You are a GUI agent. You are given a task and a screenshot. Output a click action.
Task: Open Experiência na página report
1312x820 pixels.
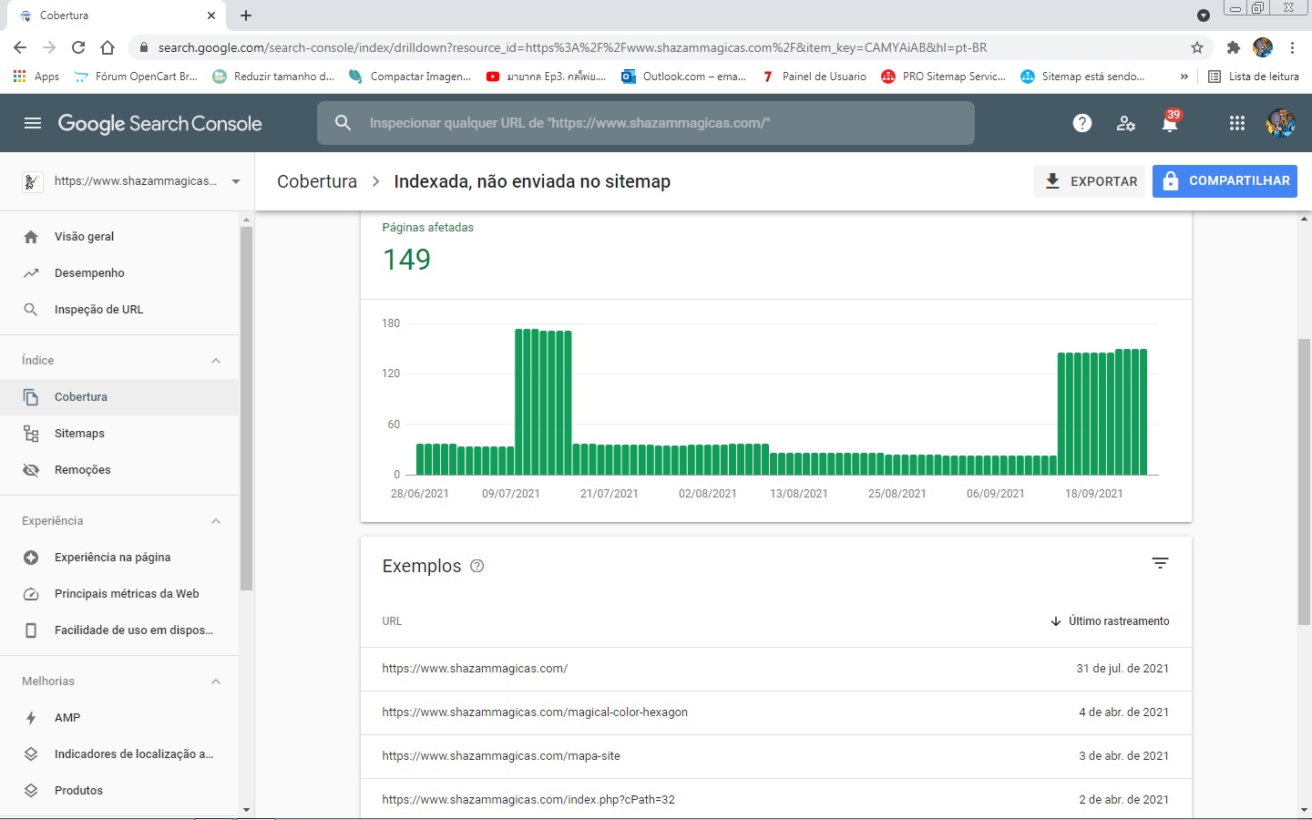(x=119, y=558)
